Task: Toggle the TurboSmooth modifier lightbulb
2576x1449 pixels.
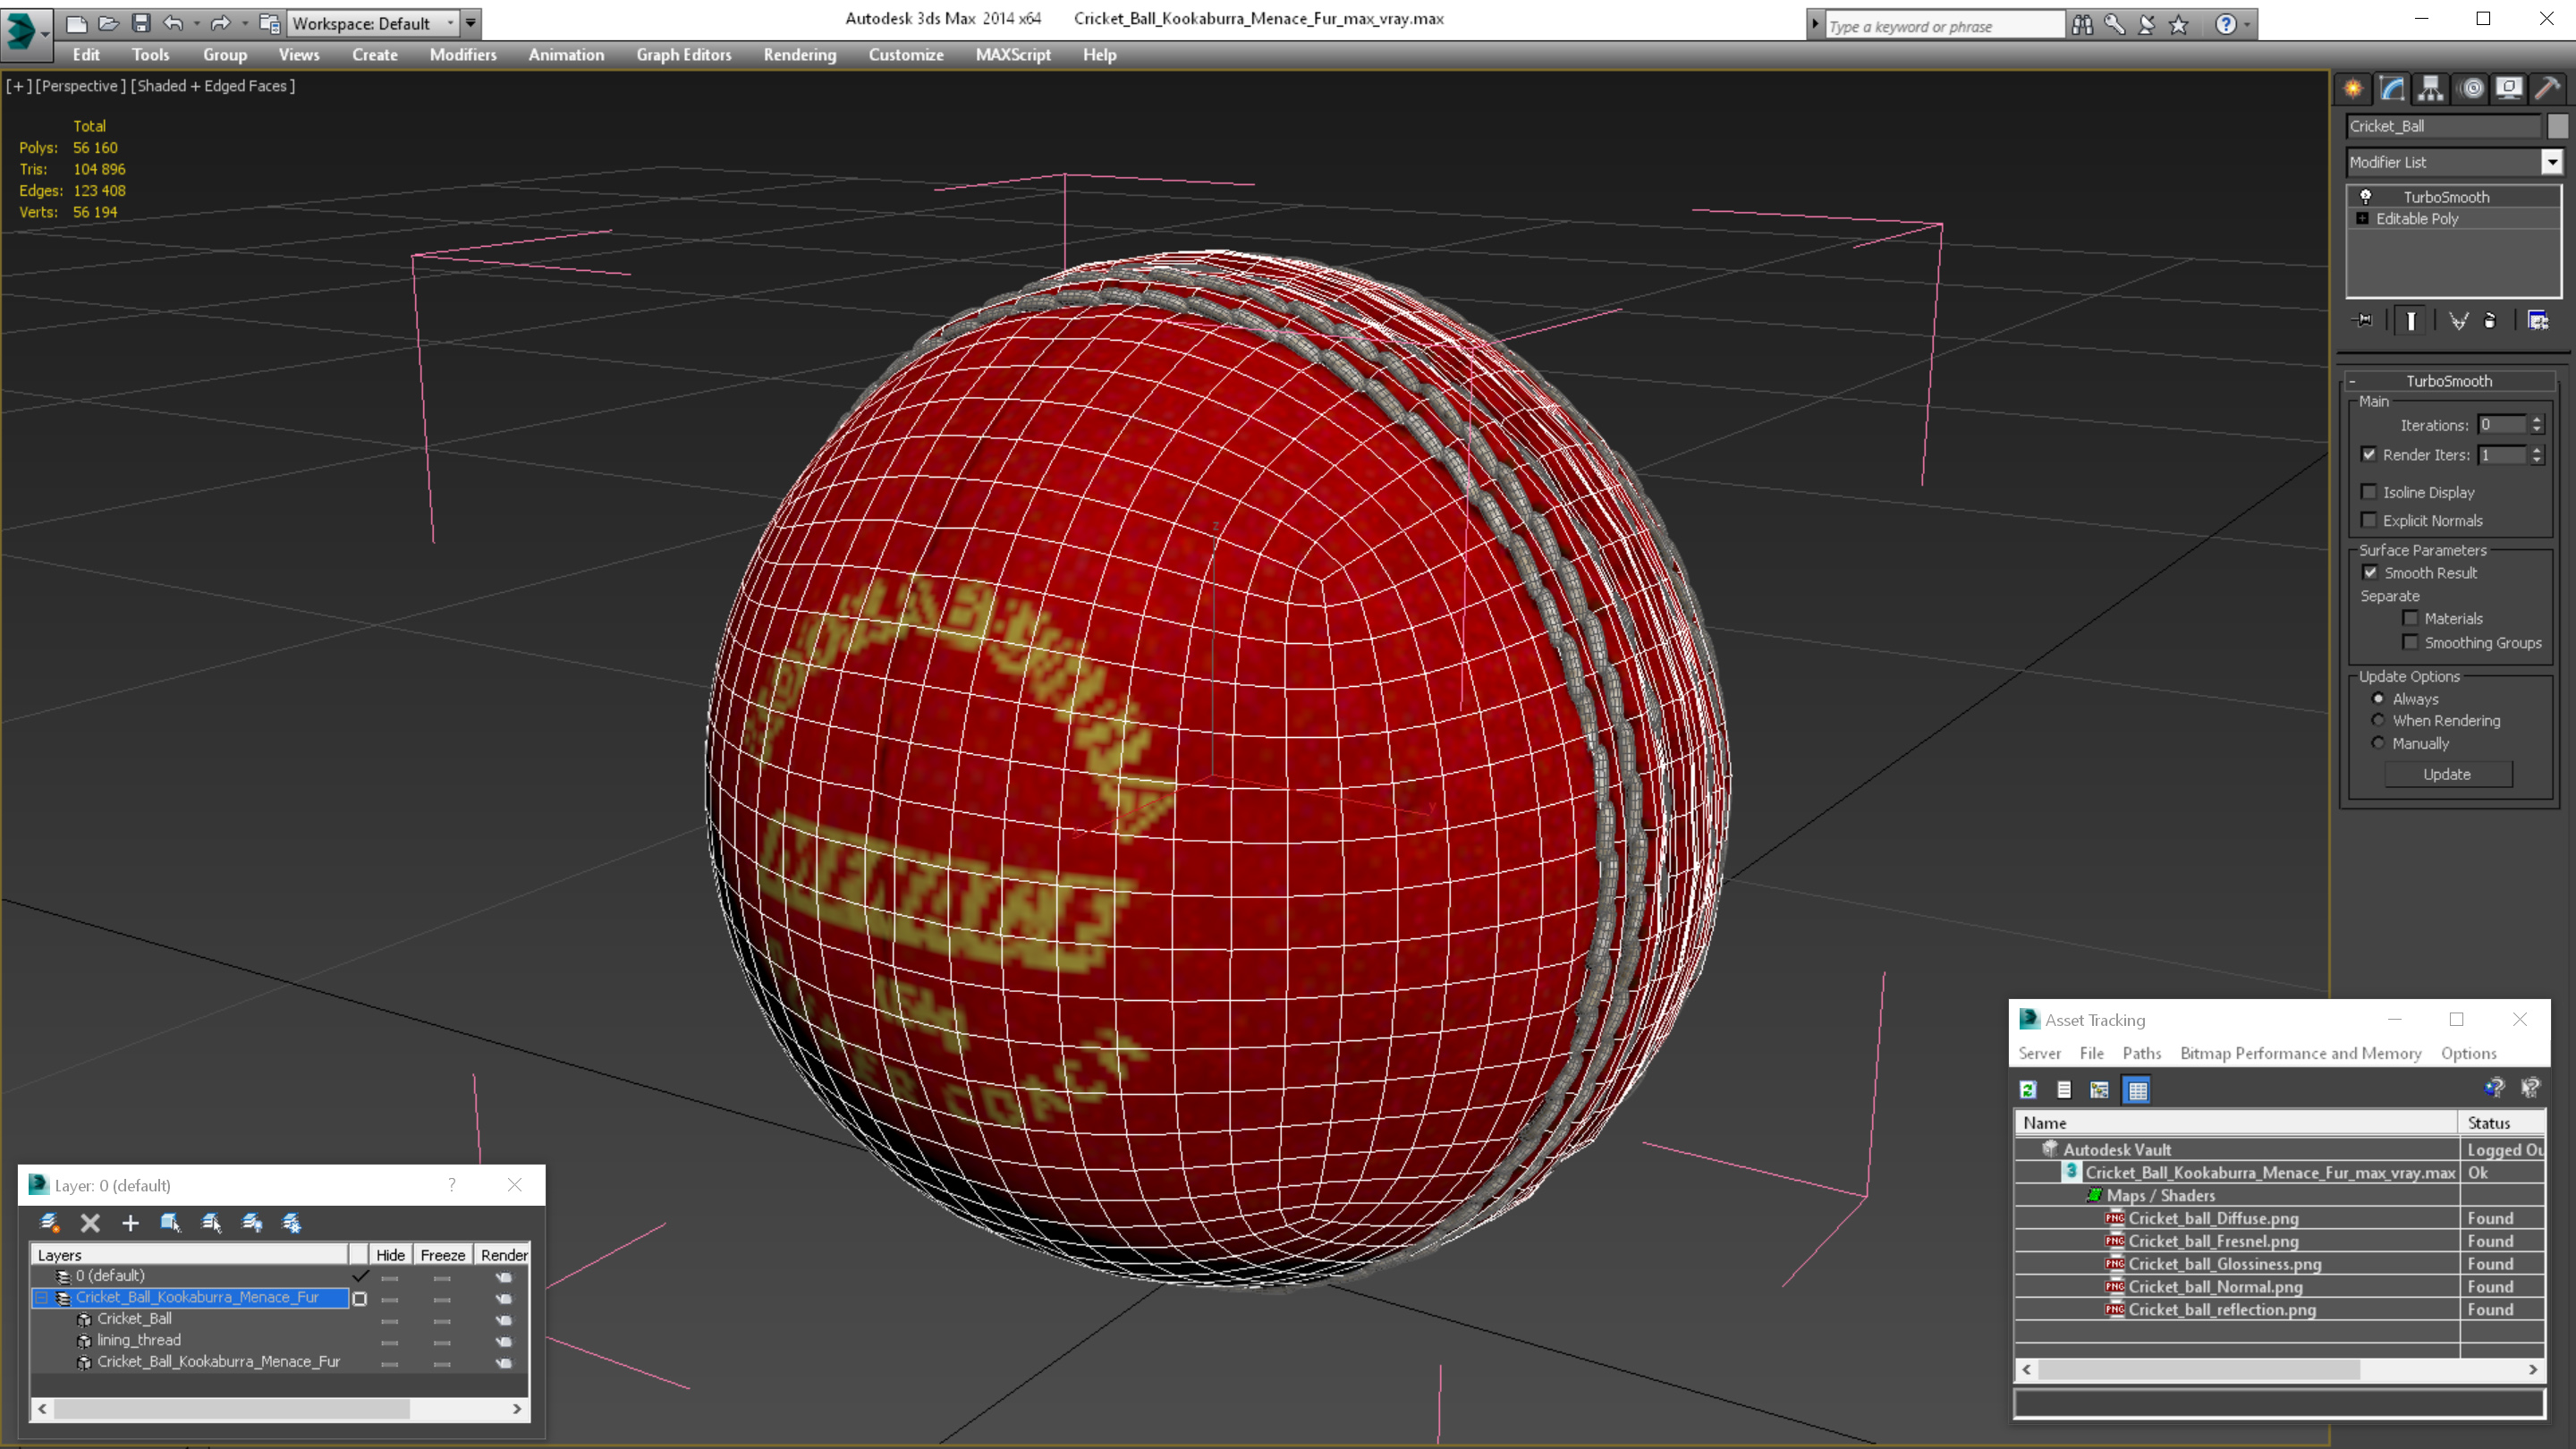Action: [2366, 196]
